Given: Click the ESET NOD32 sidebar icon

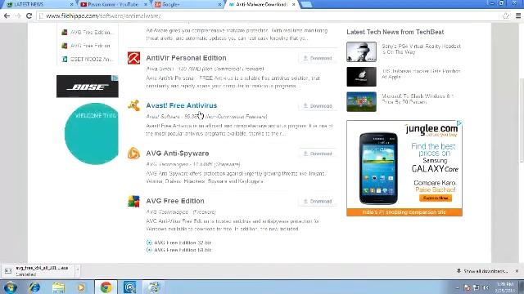Looking at the screenshot, I should click(65, 60).
